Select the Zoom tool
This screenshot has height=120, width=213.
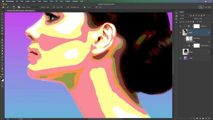point(2,71)
